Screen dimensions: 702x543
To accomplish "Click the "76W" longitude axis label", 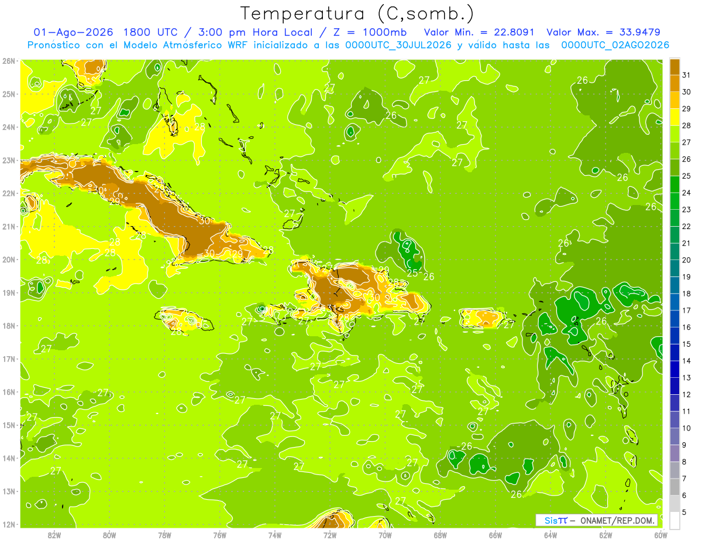I will pyautogui.click(x=220, y=534).
